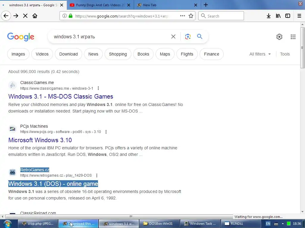Open the Library icon
Image resolution: width=305 pixels, height=228 pixels.
point(278,16)
